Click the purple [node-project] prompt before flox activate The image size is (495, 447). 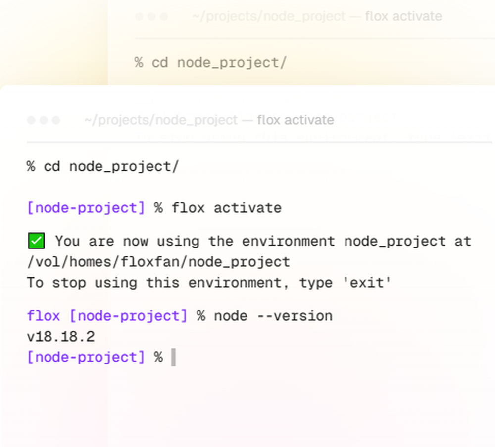click(86, 208)
